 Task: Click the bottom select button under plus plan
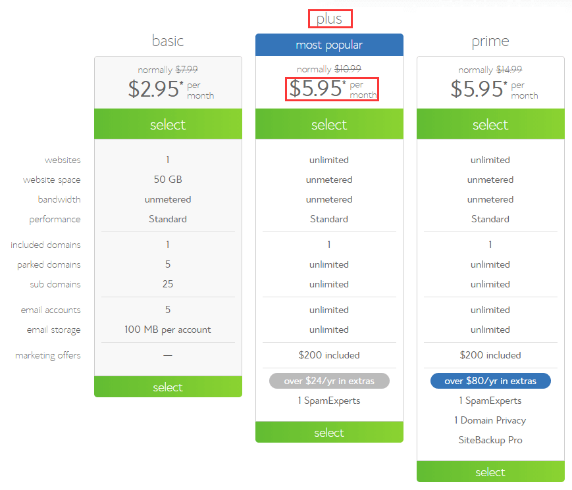(329, 432)
